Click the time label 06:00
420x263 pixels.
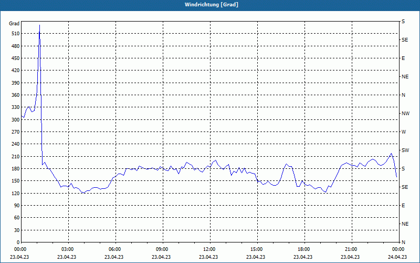tap(115, 249)
